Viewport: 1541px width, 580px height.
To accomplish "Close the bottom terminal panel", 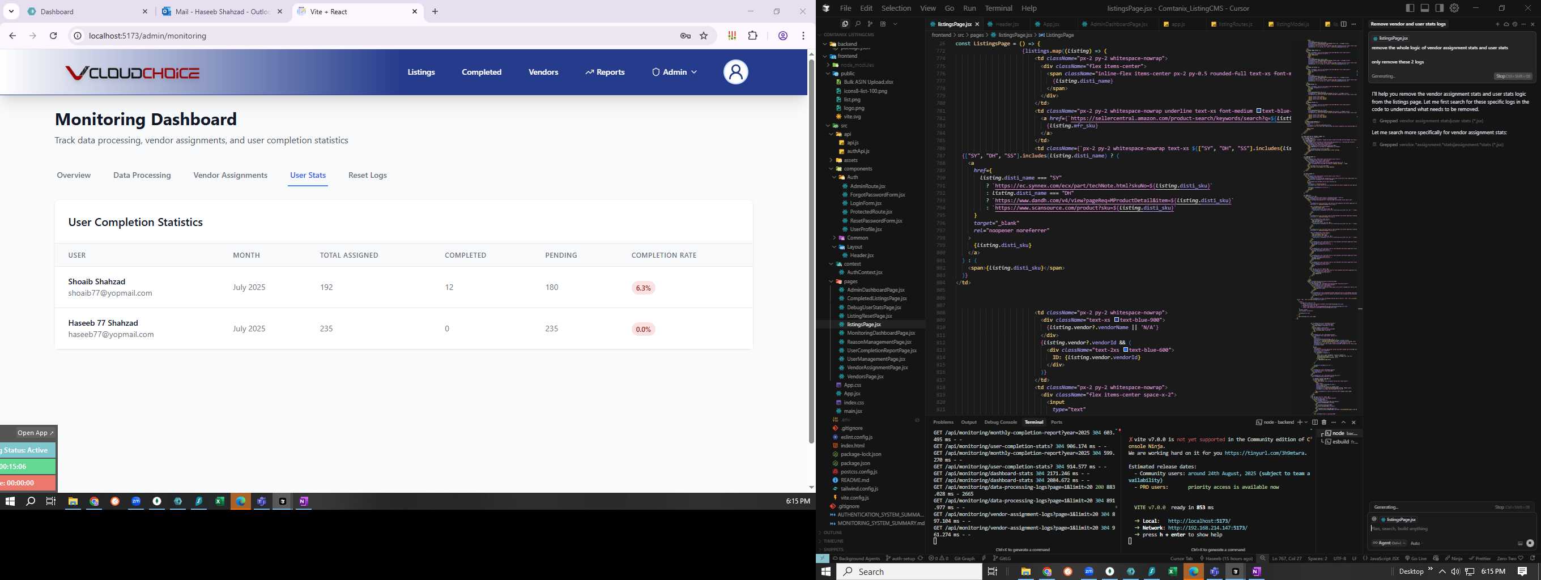I will click(1354, 423).
